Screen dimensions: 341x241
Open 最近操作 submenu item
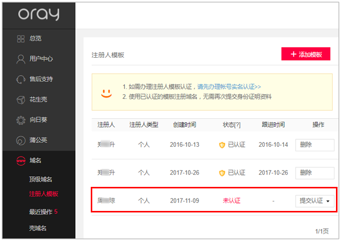click(x=41, y=212)
